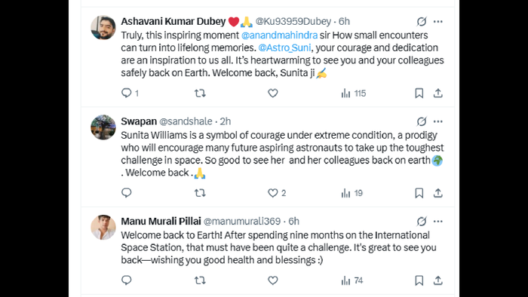Screen dimensions: 528x297
Task: Open more options on Swapan's tweet
Action: [437, 121]
